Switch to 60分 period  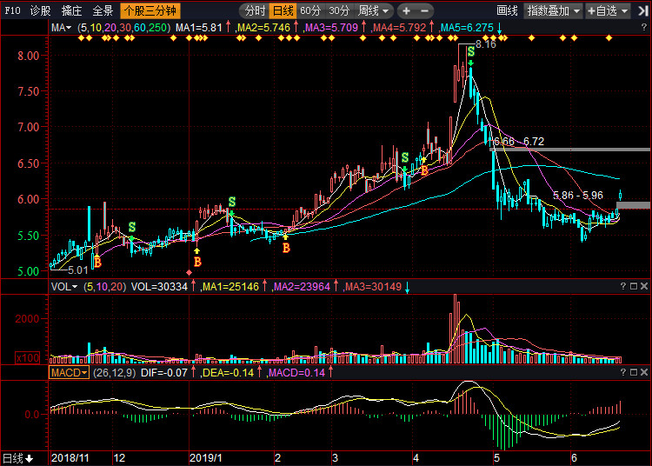pyautogui.click(x=310, y=11)
